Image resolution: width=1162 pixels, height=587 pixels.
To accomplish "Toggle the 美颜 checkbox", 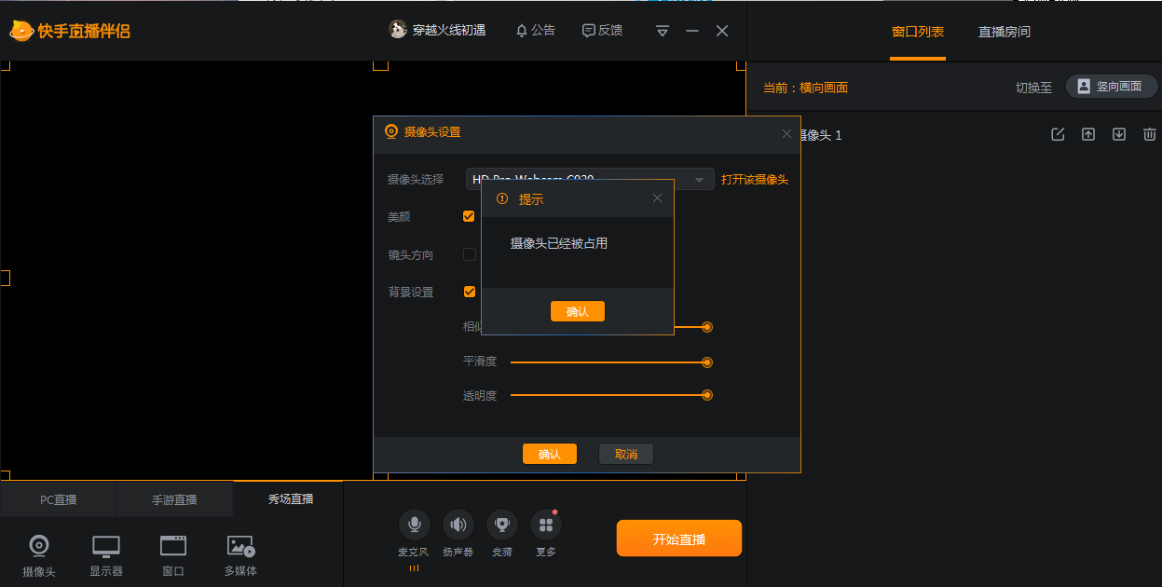I will [x=469, y=216].
